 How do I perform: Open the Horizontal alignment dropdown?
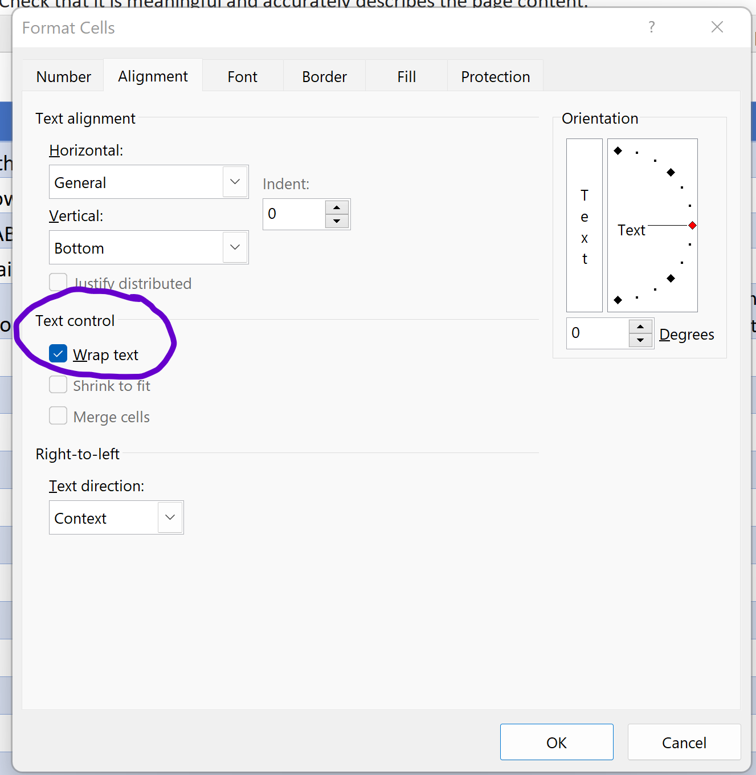click(235, 182)
